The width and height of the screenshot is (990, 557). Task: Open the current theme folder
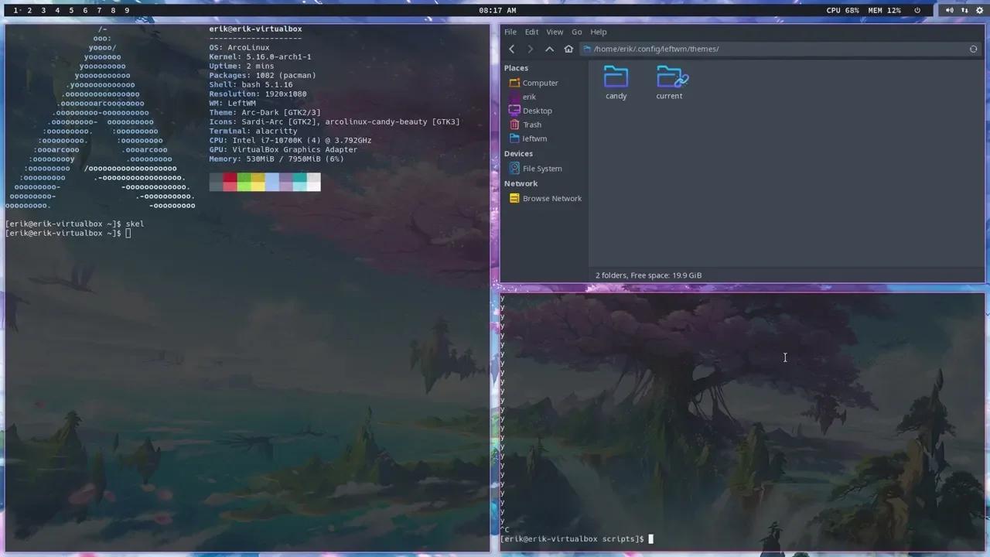pos(669,81)
